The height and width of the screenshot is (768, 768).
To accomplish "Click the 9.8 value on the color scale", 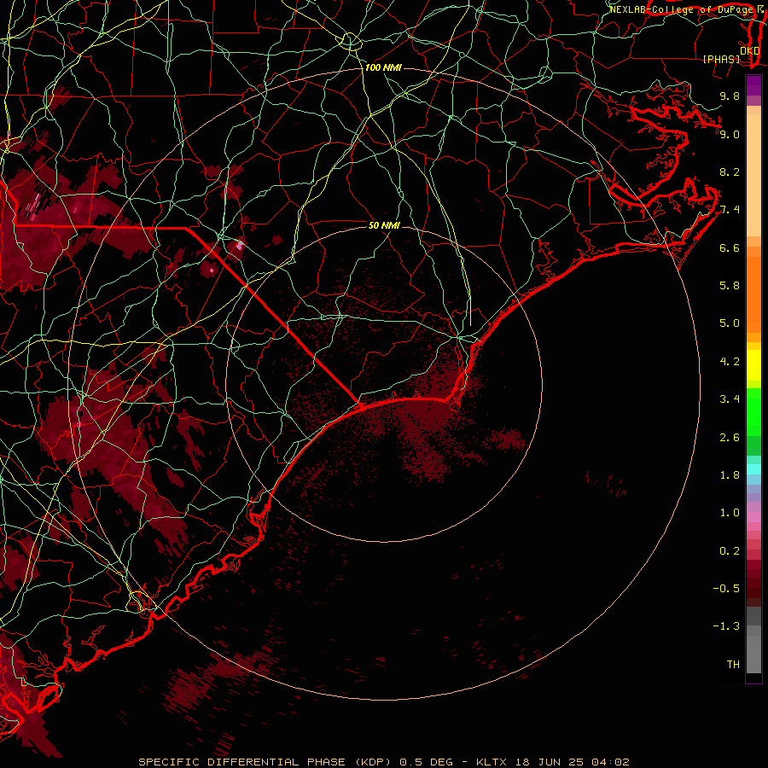I will [730, 96].
